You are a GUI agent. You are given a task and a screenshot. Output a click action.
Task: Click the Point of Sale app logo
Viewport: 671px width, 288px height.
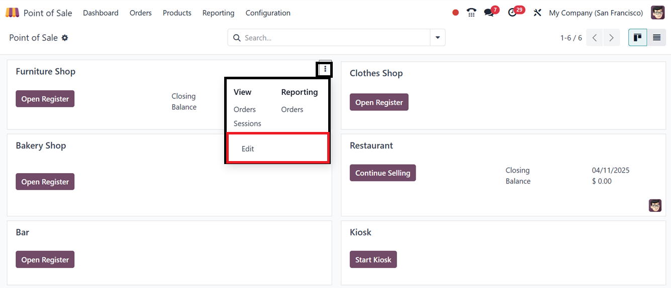(13, 13)
